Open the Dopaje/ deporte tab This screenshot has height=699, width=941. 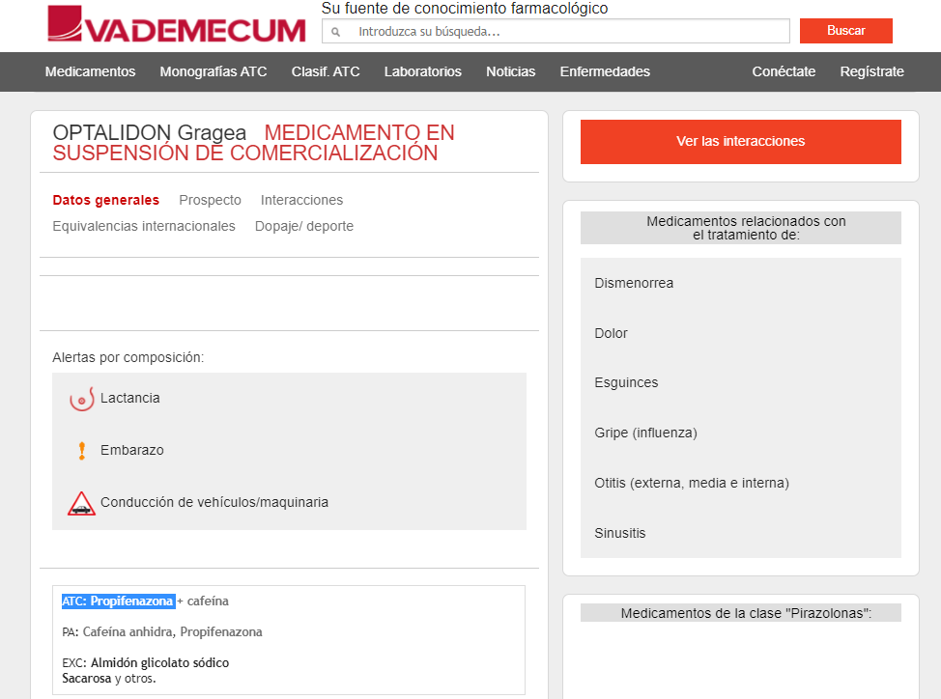click(304, 227)
